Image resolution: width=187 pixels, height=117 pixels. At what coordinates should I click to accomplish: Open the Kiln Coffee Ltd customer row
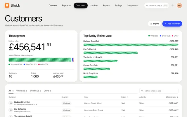point(93,110)
